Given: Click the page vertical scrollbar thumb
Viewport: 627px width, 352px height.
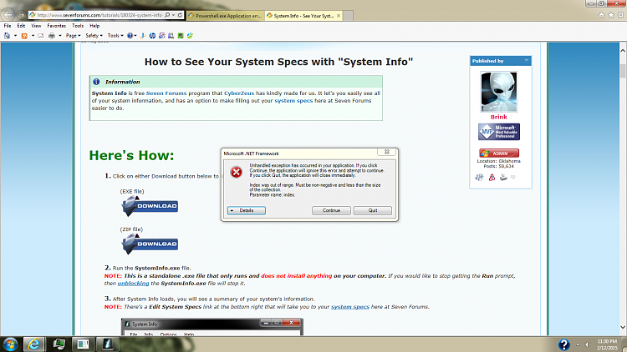Looking at the screenshot, I should pos(623,71).
